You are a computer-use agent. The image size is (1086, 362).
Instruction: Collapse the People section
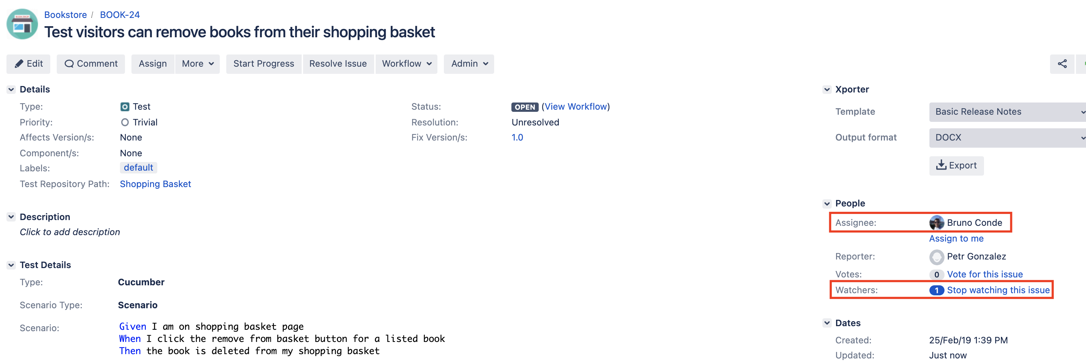pyautogui.click(x=827, y=204)
